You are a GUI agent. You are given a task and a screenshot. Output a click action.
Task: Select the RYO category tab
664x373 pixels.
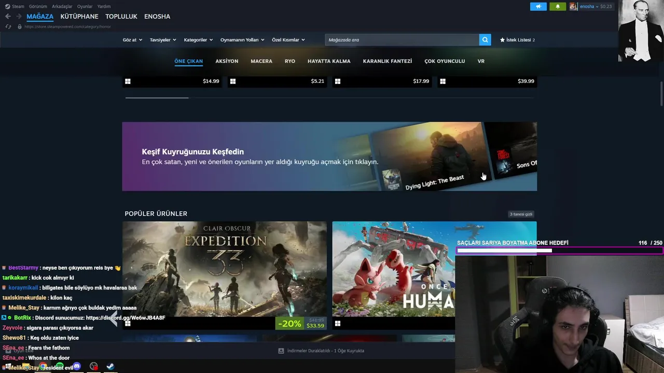[x=290, y=61]
